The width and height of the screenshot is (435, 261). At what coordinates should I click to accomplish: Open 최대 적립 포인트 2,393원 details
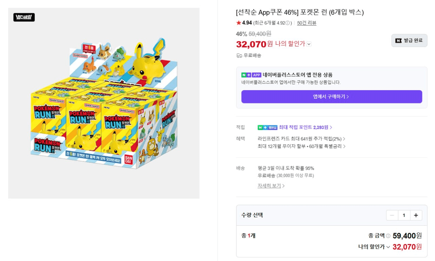click(x=305, y=127)
